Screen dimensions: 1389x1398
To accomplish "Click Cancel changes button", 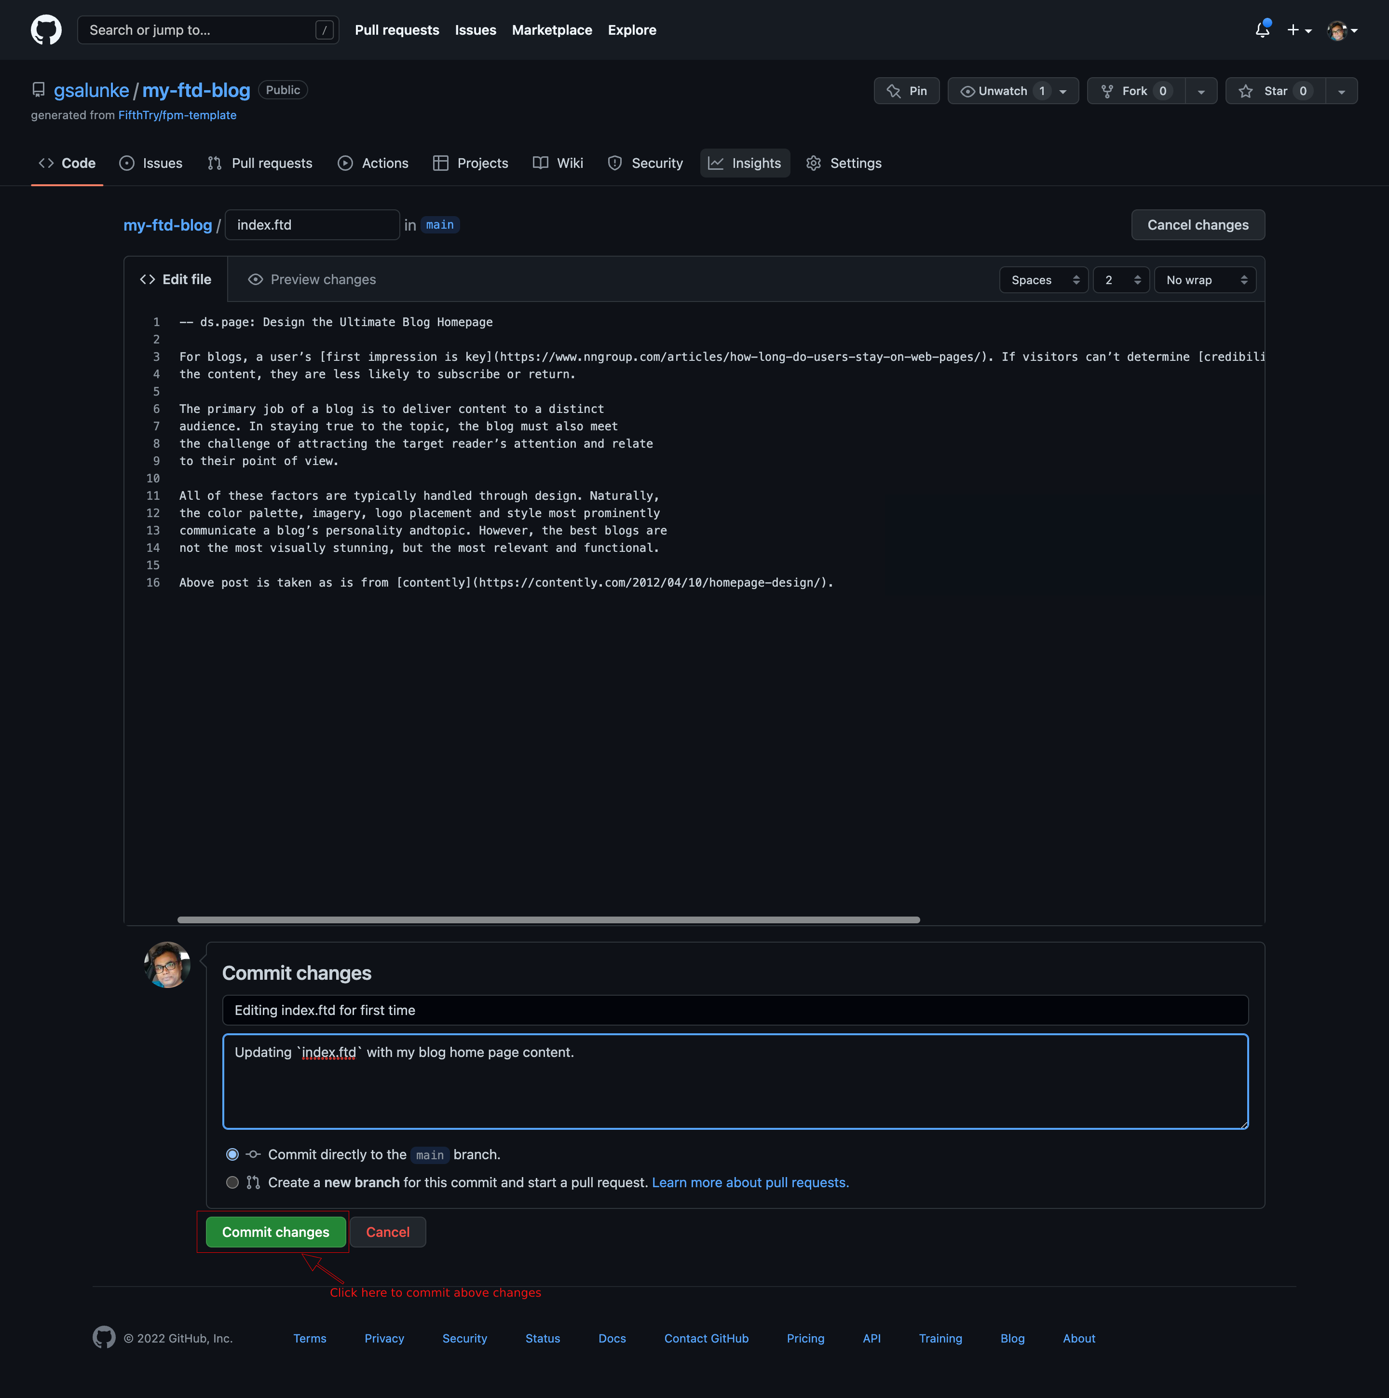I will (x=1198, y=225).
